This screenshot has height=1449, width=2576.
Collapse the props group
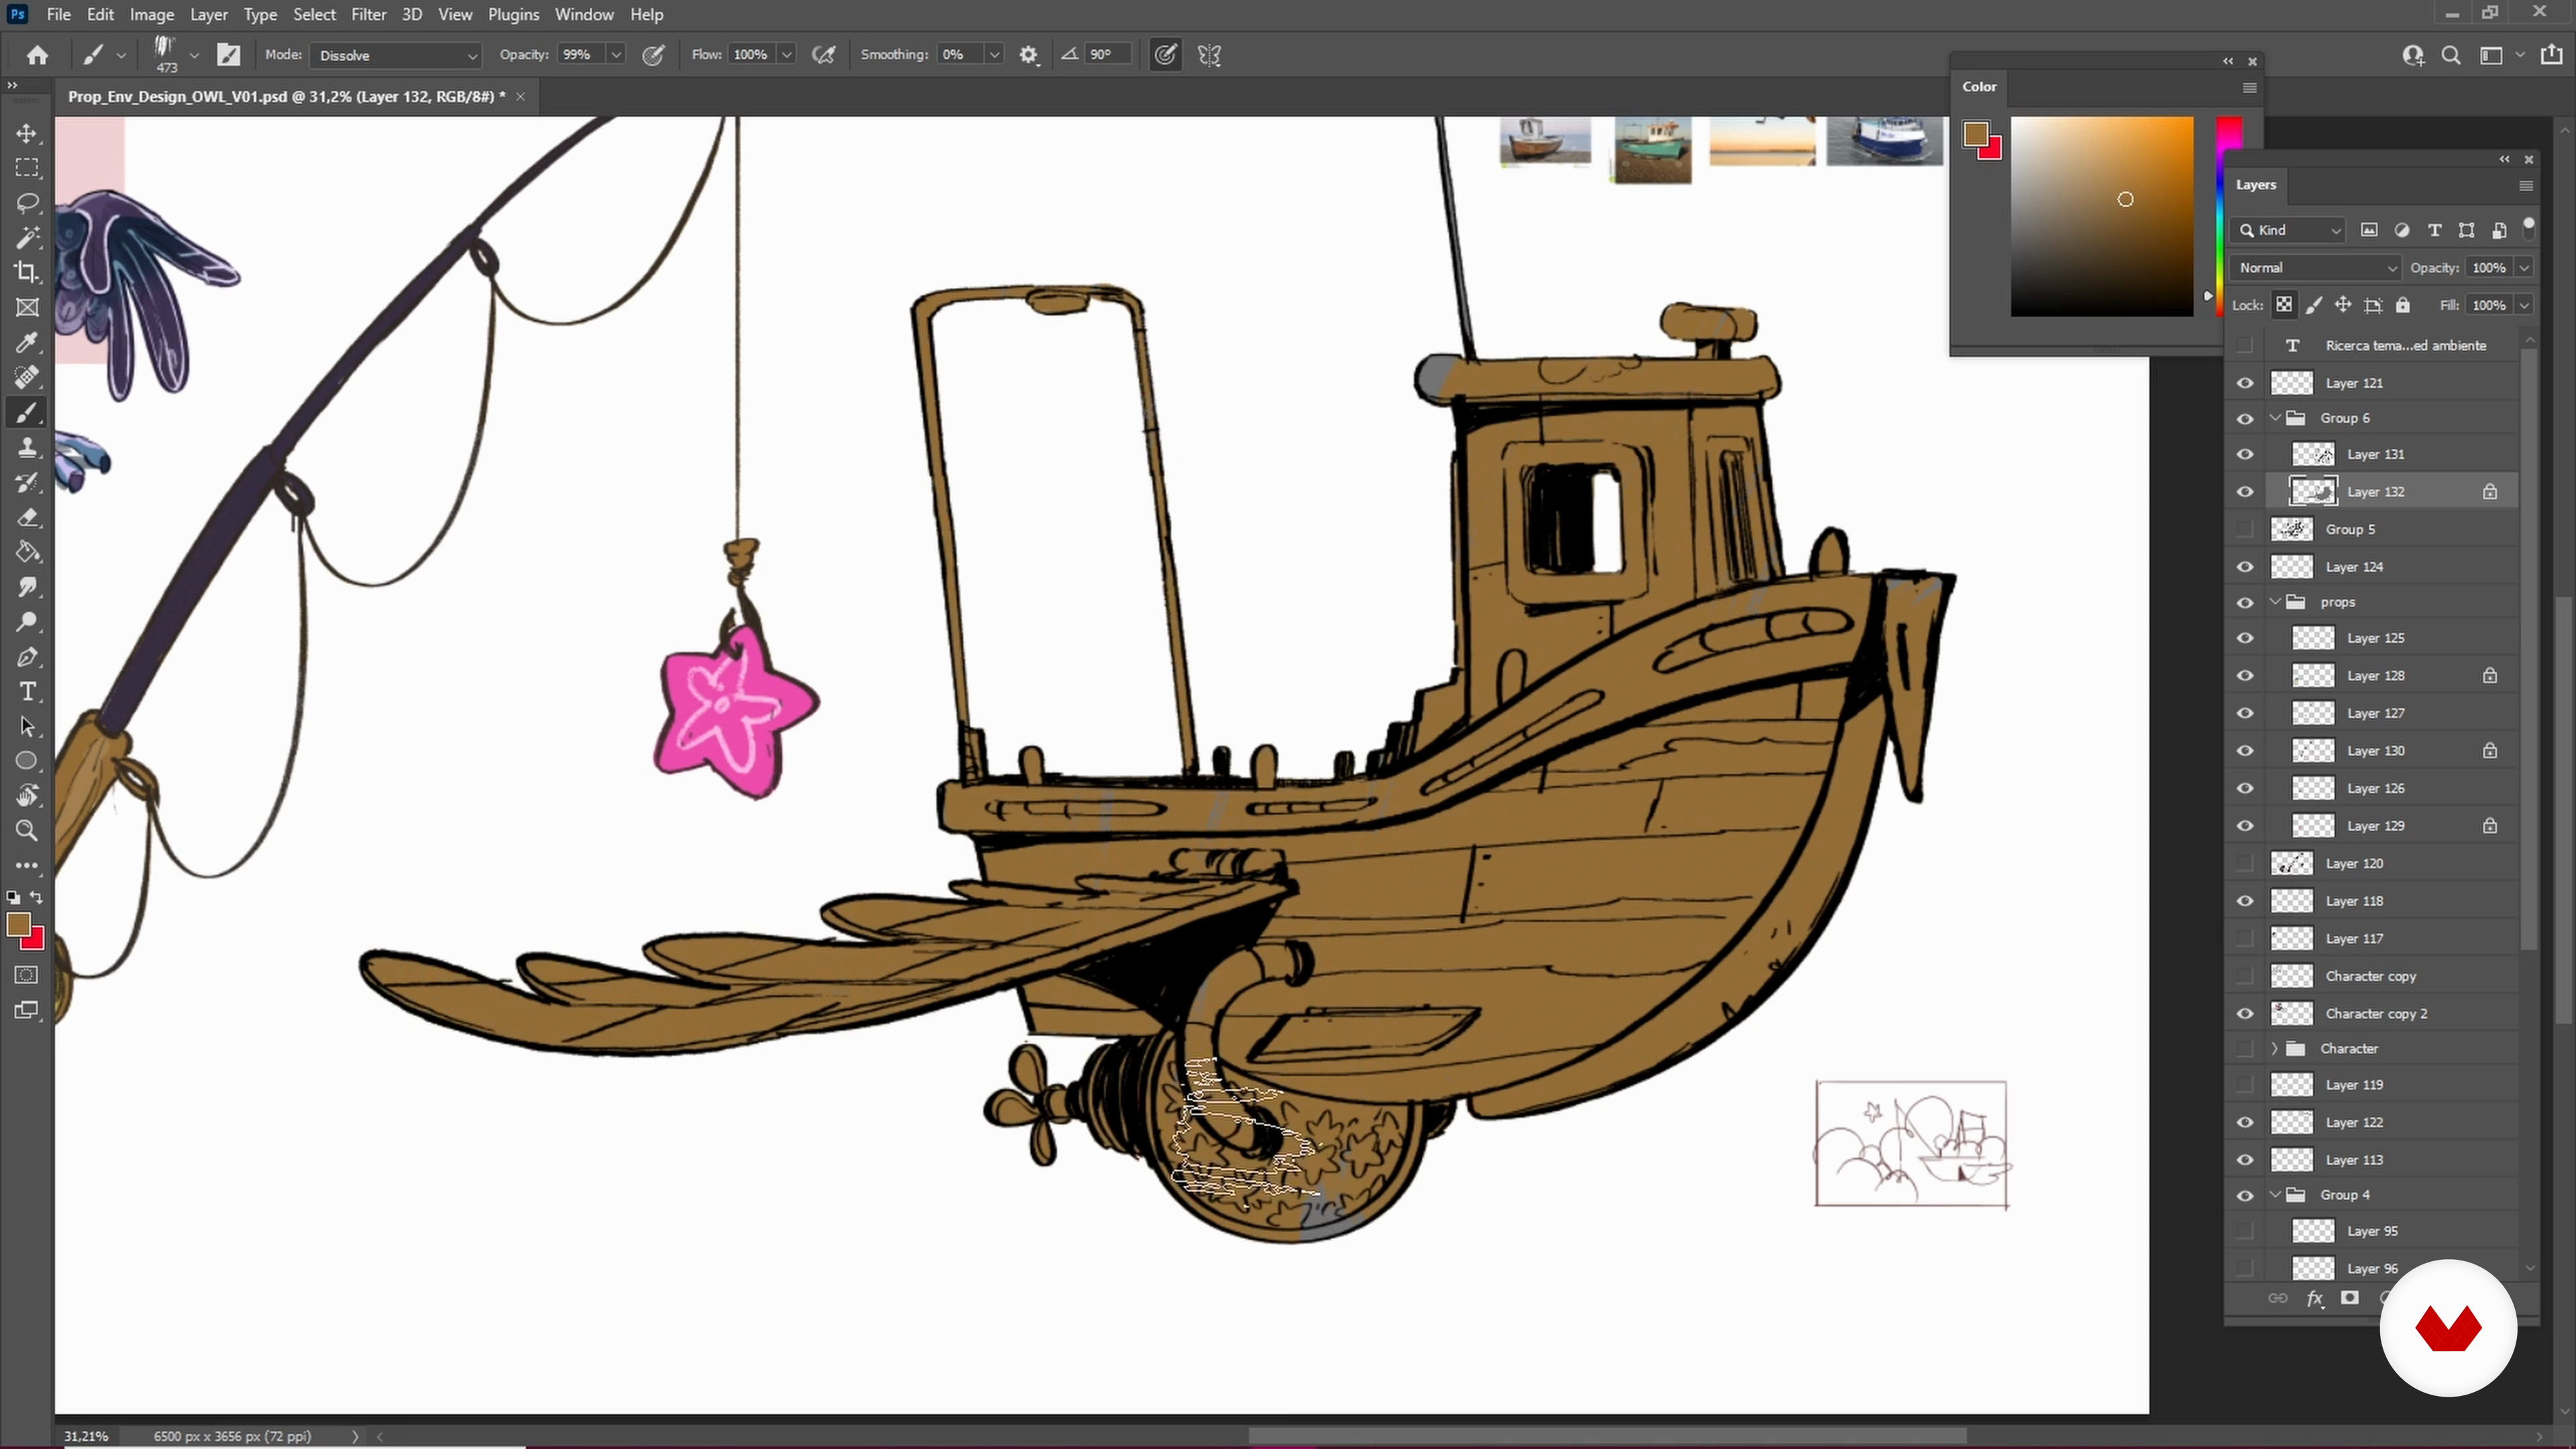[x=2276, y=602]
